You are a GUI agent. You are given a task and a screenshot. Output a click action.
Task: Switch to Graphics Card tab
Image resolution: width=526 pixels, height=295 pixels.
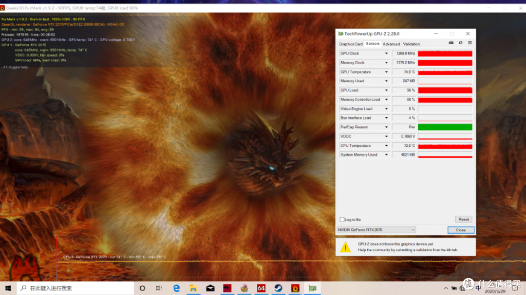(351, 44)
